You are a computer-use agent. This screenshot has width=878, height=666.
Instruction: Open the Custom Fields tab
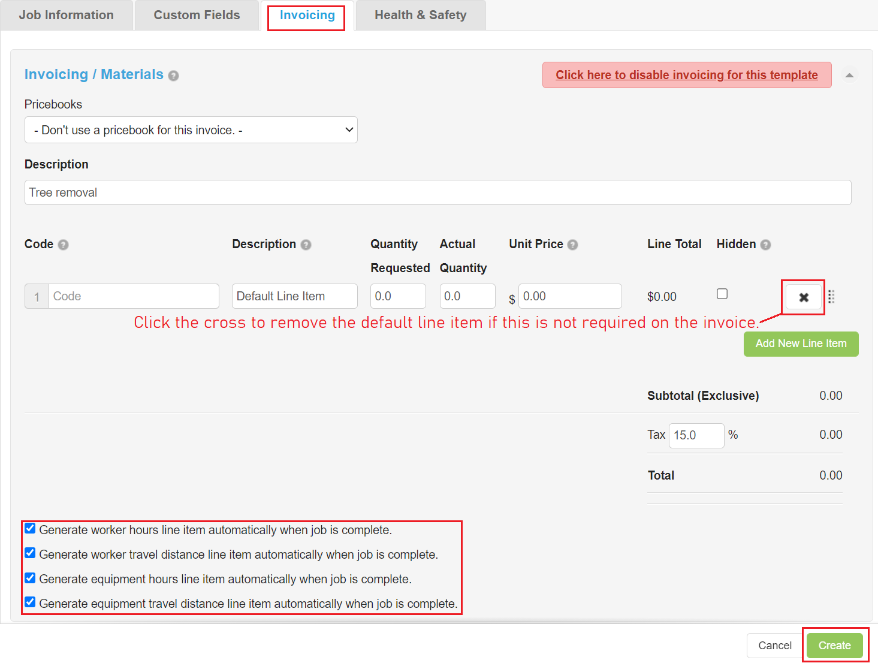[197, 15]
